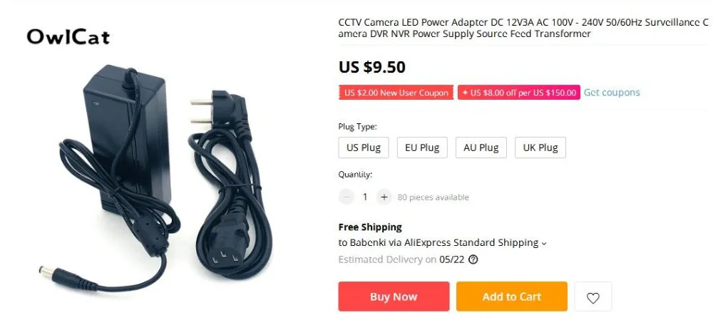The width and height of the screenshot is (713, 320).
Task: Select the US Plug option
Action: tap(364, 148)
